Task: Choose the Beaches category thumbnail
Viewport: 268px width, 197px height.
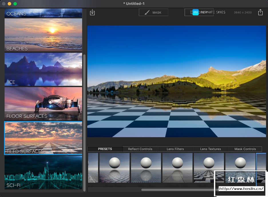Action: pyautogui.click(x=43, y=35)
